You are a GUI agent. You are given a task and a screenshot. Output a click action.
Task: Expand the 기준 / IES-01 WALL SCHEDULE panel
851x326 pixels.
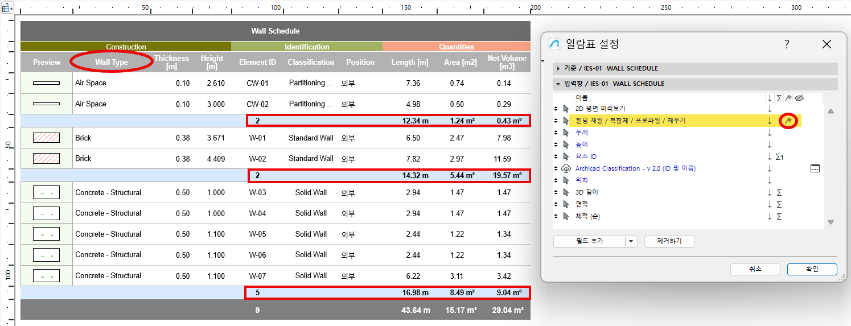tap(558, 69)
